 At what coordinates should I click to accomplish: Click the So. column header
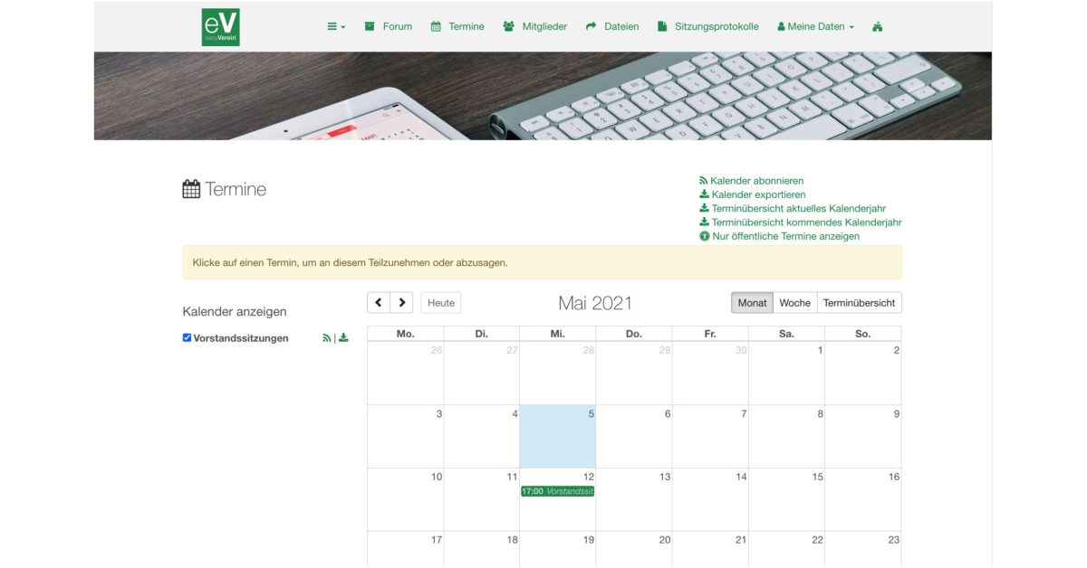click(862, 334)
